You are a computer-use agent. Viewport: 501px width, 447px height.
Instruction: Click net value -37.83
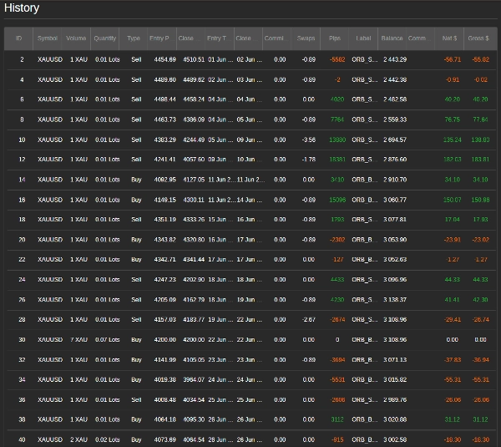pyautogui.click(x=453, y=360)
